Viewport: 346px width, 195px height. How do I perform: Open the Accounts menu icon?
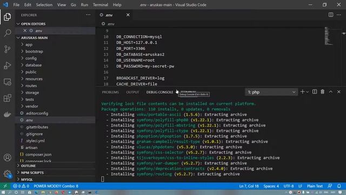[x=7, y=158]
